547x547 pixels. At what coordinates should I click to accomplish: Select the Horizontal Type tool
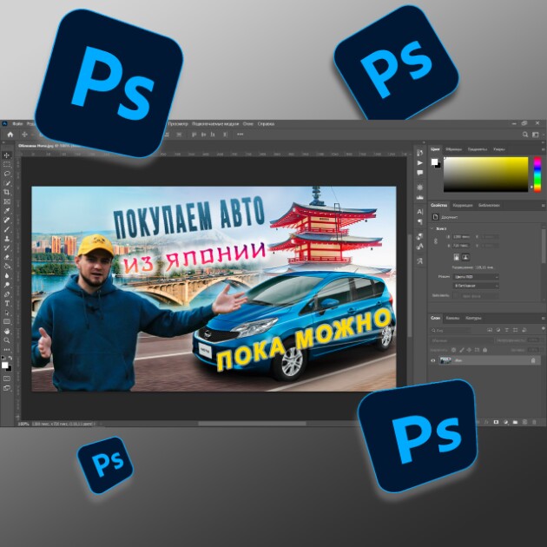point(7,304)
